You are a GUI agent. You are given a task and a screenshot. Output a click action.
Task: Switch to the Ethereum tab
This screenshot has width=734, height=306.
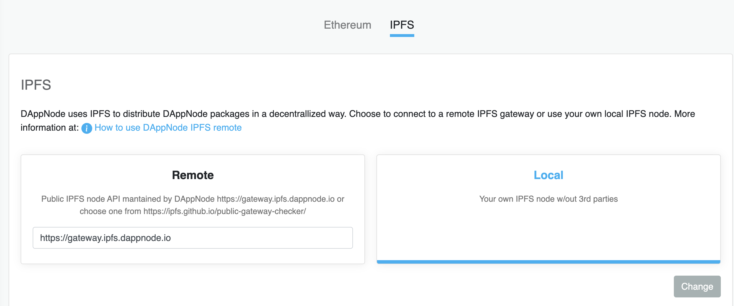[348, 25]
